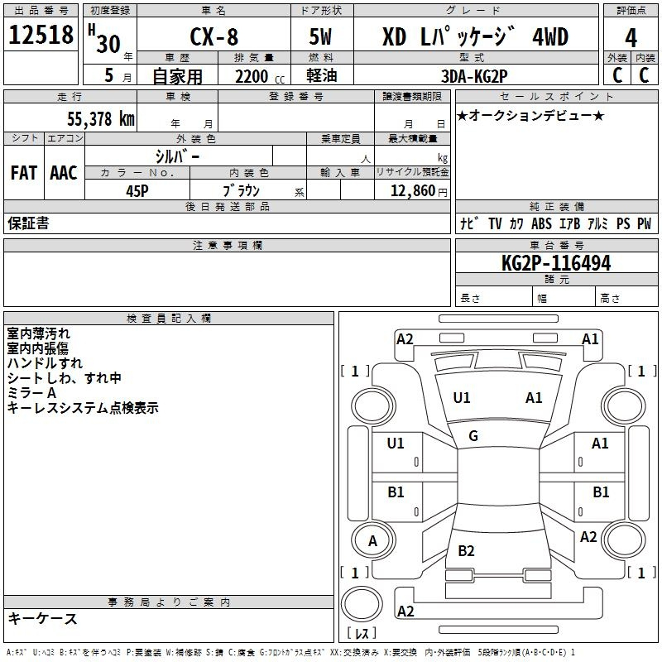
Task: Click the キーケース office notice text
Action: [x=42, y=618]
